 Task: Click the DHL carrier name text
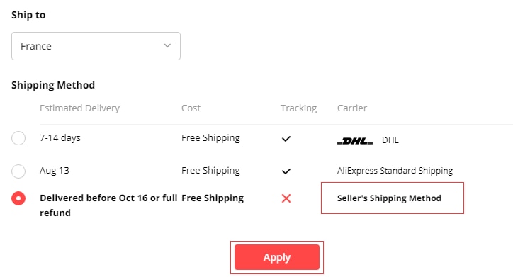point(390,140)
